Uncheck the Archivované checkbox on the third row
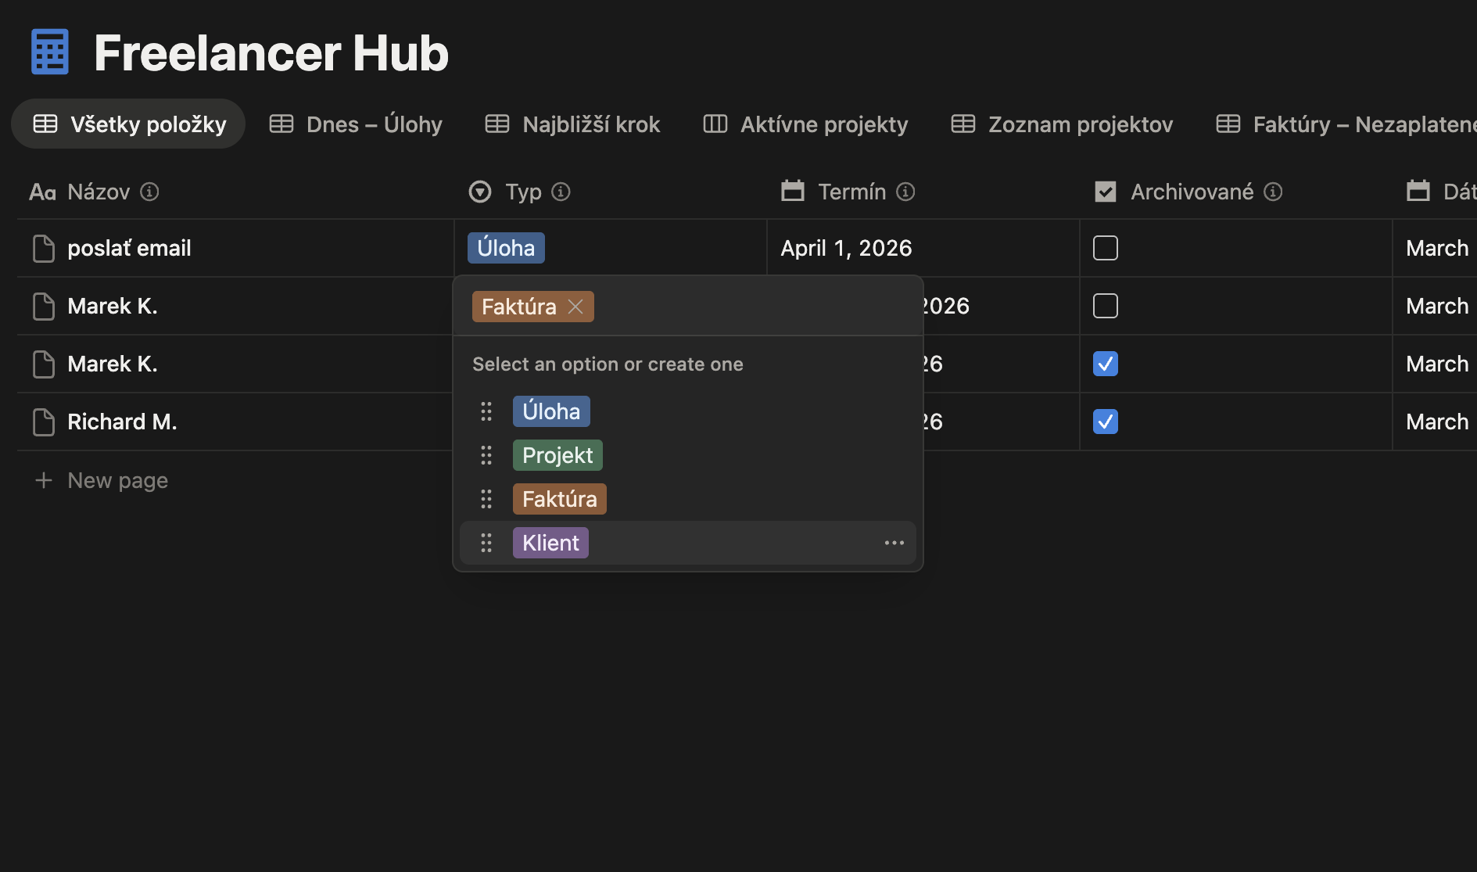This screenshot has height=872, width=1477. pos(1105,364)
